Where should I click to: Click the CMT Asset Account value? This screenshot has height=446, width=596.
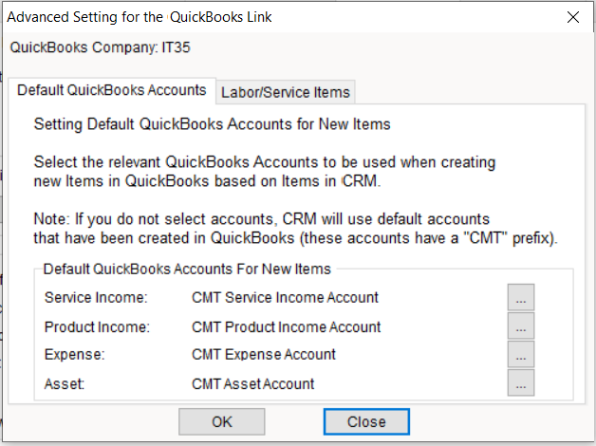click(x=252, y=384)
